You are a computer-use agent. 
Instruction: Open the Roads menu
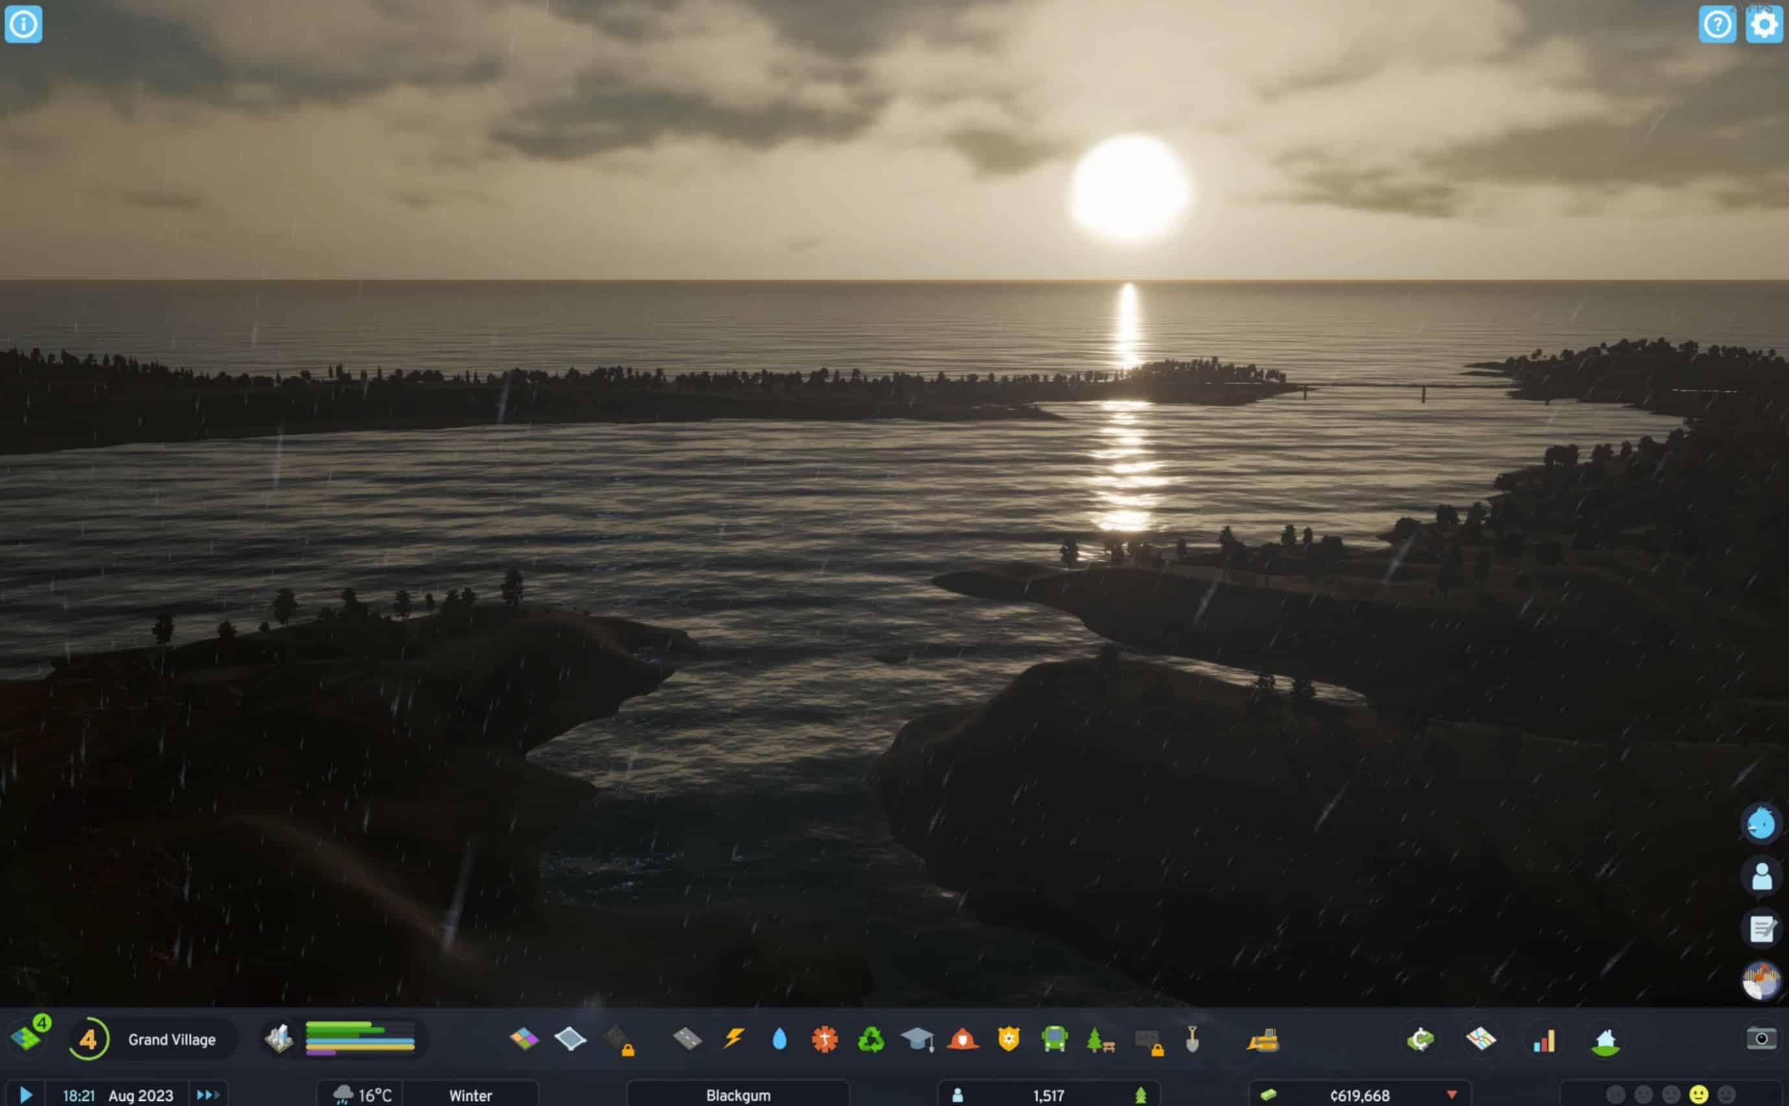pos(687,1038)
